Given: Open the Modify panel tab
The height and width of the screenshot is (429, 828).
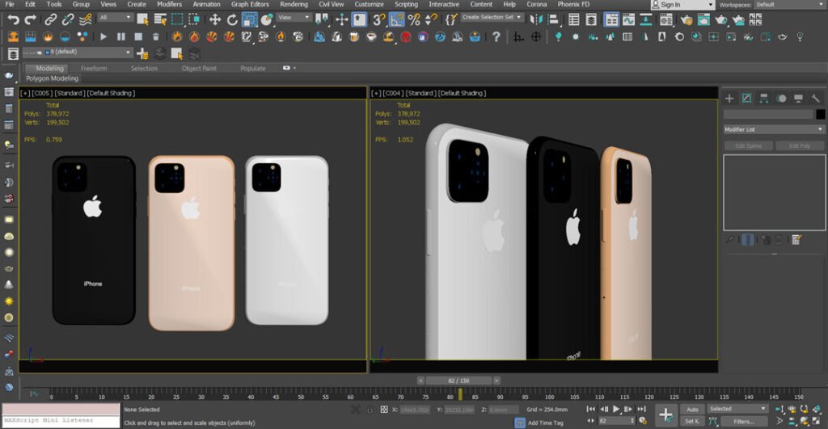Looking at the screenshot, I should click(x=746, y=98).
